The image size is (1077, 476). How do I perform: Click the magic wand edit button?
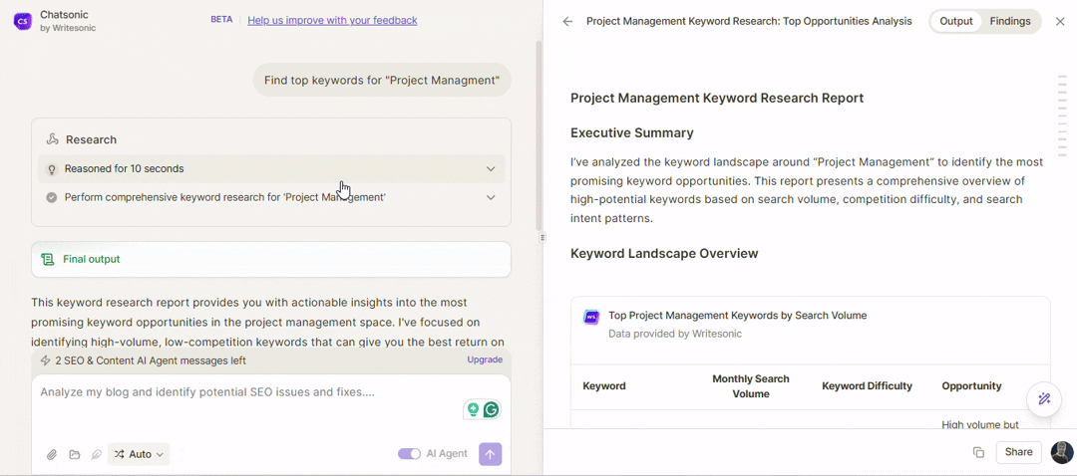click(1045, 398)
